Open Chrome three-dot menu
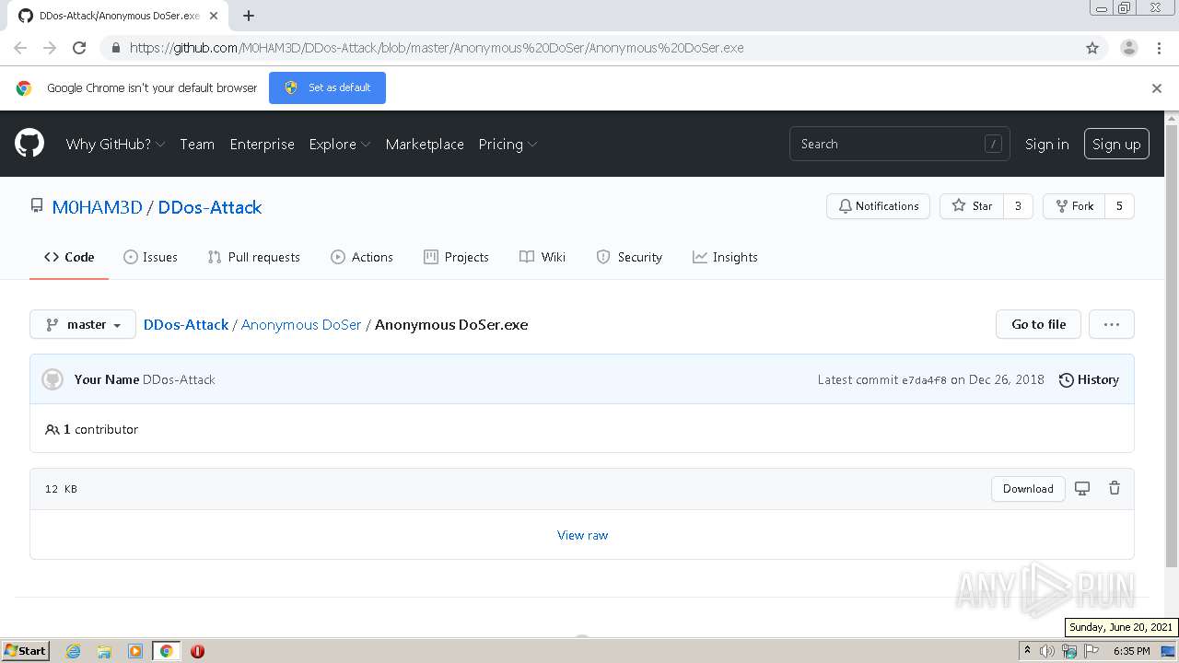 [1159, 48]
